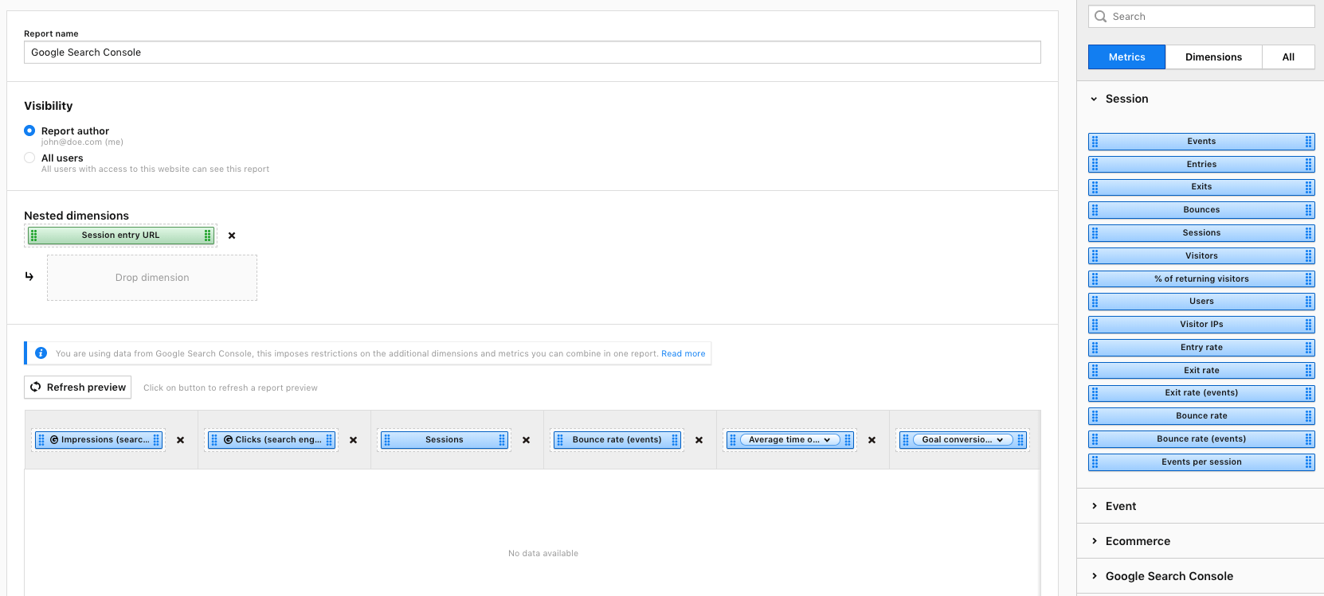Select the All users visibility option
The width and height of the screenshot is (1324, 596).
[29, 158]
